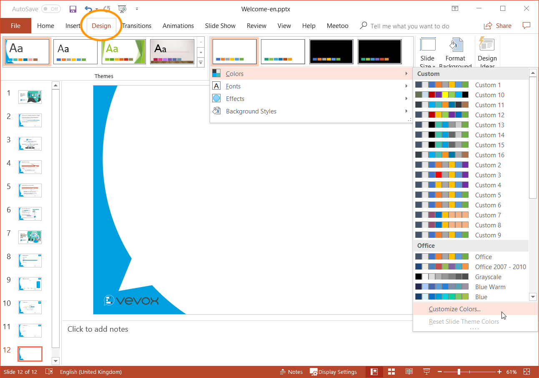Switch to Reading View icon
Viewport: 539px width, 378px height.
[409, 372]
